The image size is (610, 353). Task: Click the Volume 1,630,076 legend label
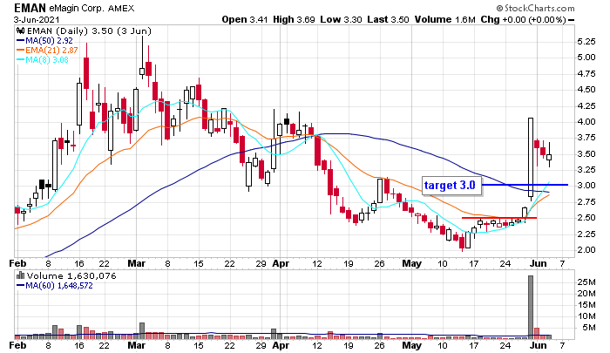pyautogui.click(x=71, y=276)
